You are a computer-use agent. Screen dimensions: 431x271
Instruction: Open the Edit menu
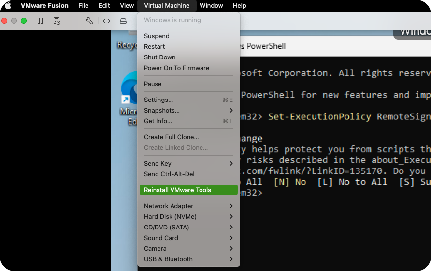click(104, 5)
